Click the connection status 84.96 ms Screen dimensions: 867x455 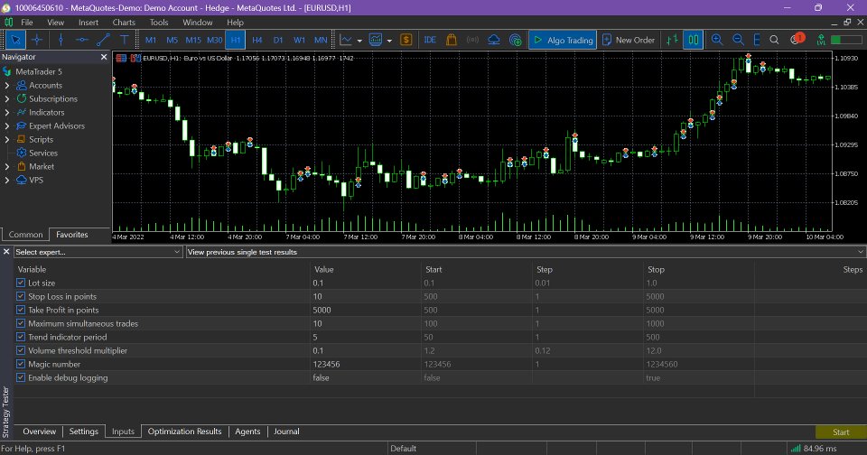click(814, 449)
